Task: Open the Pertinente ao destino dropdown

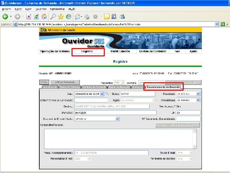Action: 191,159
